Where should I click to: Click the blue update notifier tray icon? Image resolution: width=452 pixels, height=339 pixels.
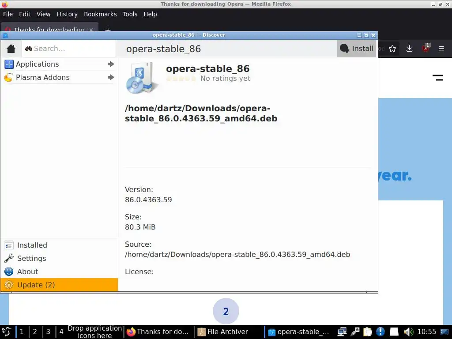380,332
